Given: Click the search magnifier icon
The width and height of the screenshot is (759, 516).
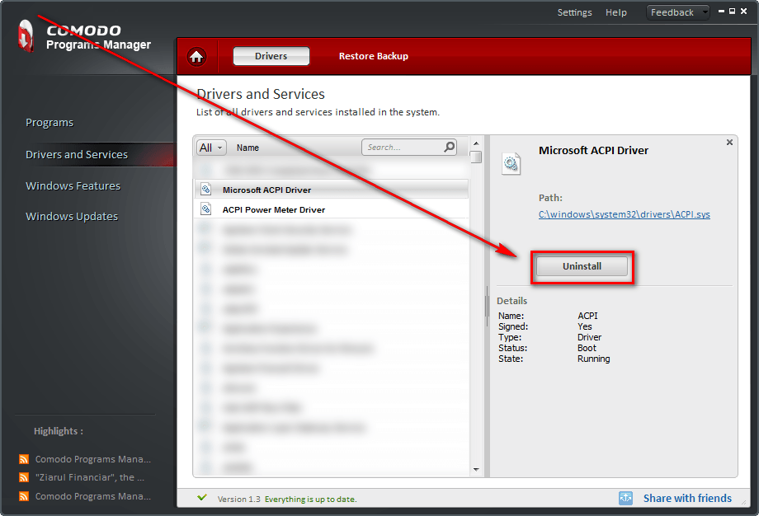Looking at the screenshot, I should [x=449, y=148].
